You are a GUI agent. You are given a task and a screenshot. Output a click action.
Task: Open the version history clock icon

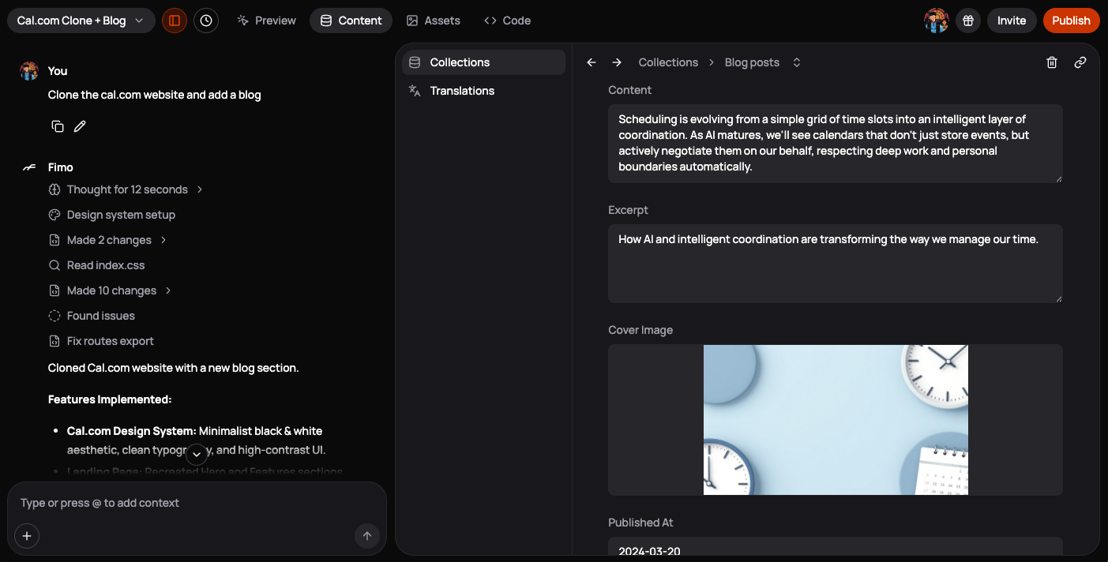click(x=206, y=20)
